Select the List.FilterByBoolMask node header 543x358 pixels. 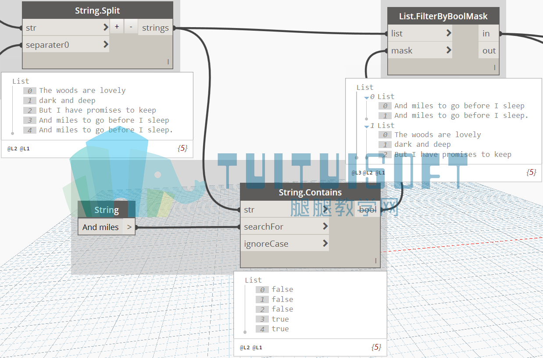tap(443, 16)
